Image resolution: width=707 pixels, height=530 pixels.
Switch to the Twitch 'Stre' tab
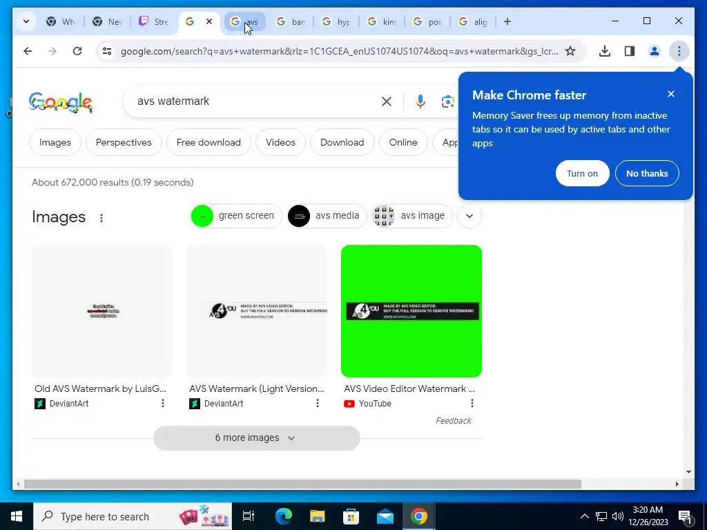coord(153,21)
